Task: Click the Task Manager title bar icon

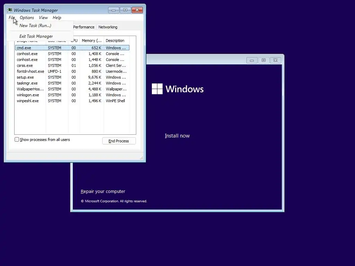Action: point(9,10)
